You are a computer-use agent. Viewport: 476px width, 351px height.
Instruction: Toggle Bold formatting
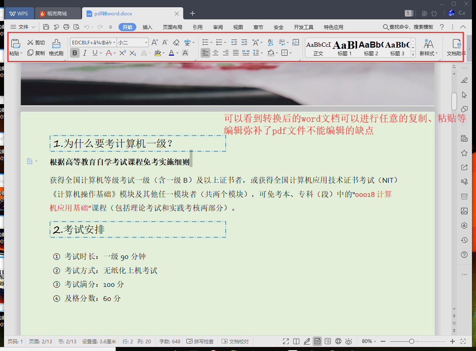74,53
